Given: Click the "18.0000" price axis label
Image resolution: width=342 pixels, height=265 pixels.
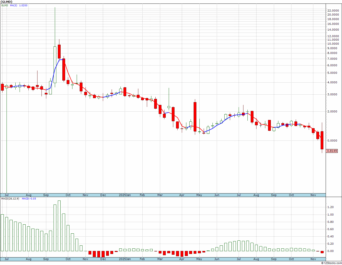Looking at the screenshot, I should pos(333,19).
